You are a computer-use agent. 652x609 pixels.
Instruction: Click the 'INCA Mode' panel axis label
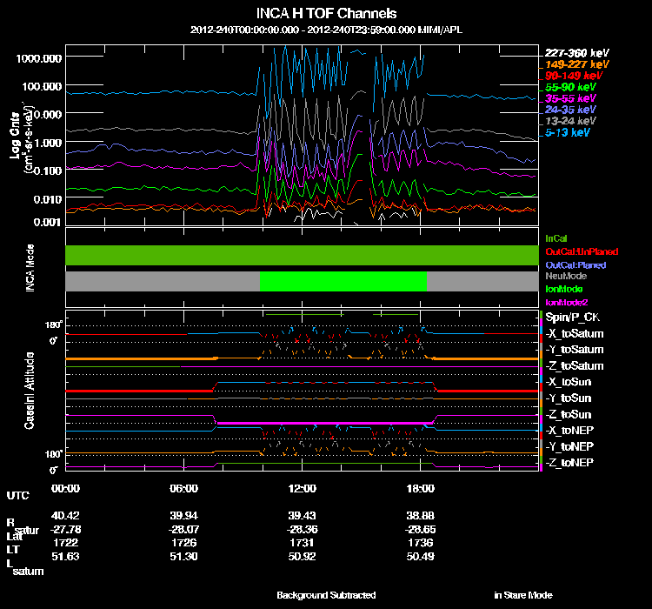pyautogui.click(x=30, y=268)
